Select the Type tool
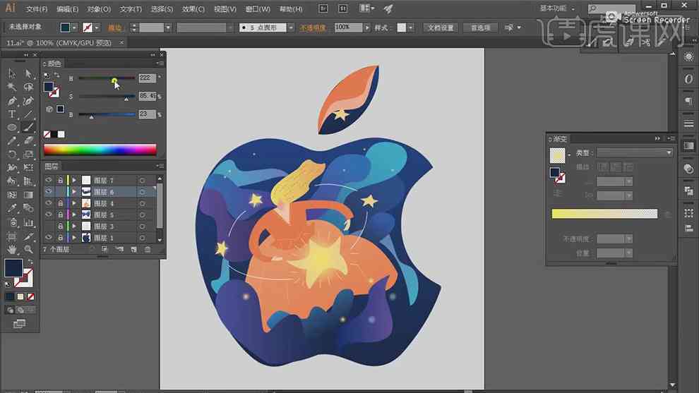The image size is (699, 393). point(12,114)
